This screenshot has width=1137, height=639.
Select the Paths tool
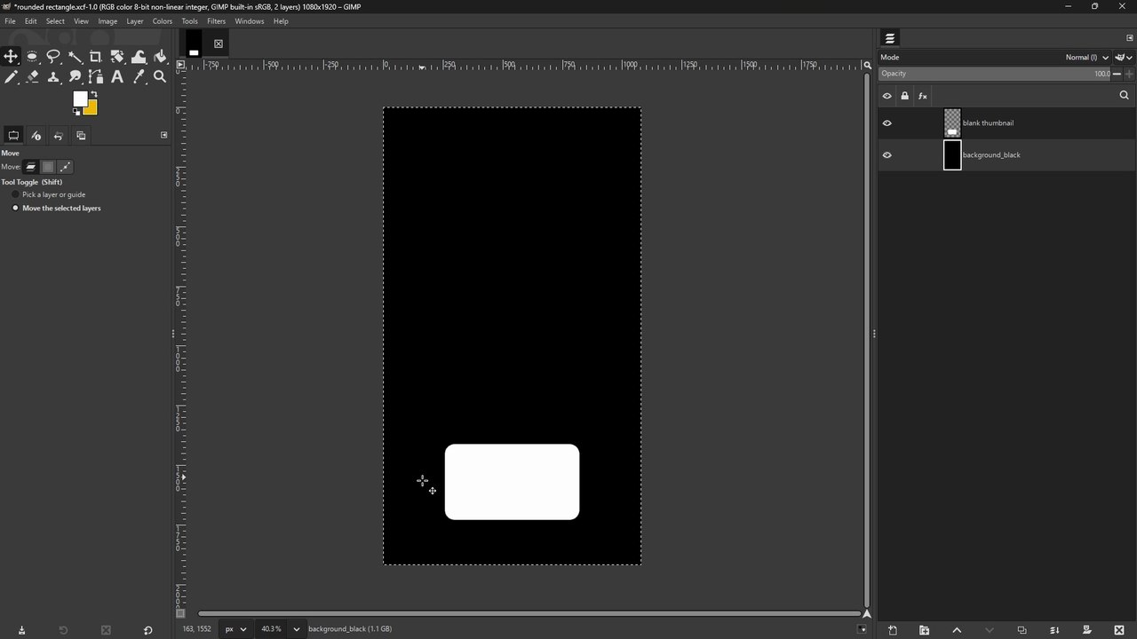click(96, 77)
